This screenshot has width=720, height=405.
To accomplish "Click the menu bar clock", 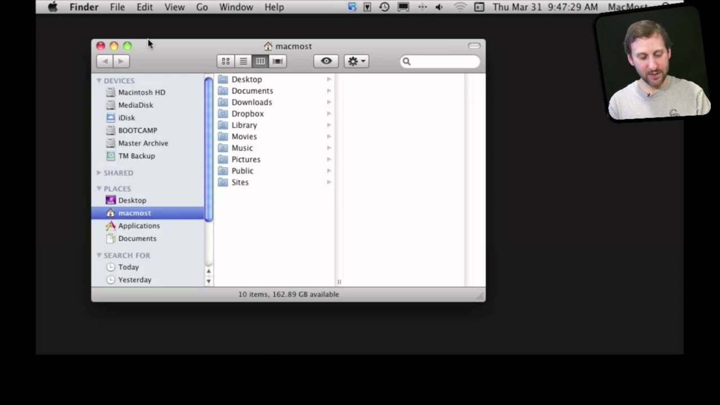I will (x=545, y=7).
